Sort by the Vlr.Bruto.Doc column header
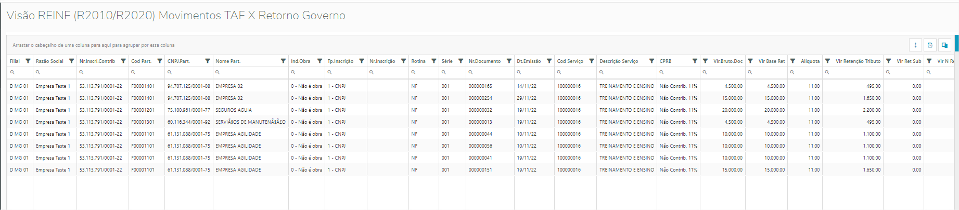The width and height of the screenshot is (959, 210). click(727, 61)
